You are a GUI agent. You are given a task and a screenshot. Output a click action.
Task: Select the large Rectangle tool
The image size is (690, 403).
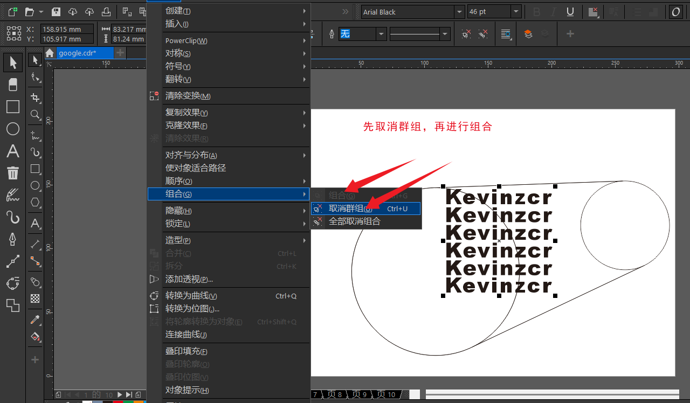[x=13, y=107]
